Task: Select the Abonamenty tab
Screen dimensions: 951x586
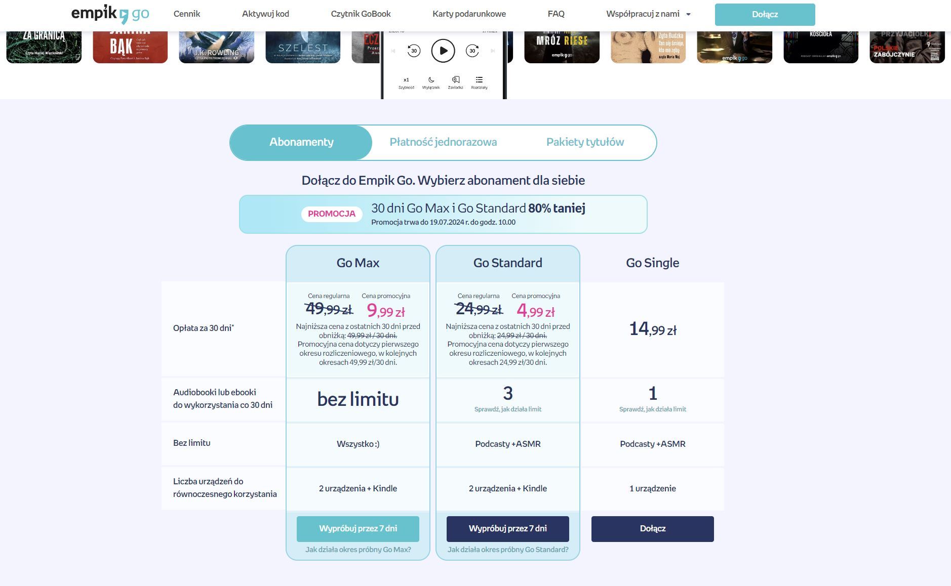Action: 301,142
